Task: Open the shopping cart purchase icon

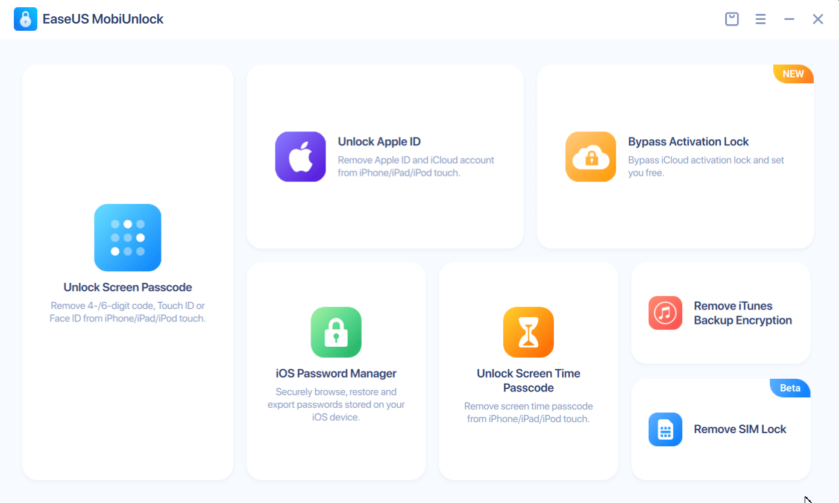Action: tap(732, 19)
